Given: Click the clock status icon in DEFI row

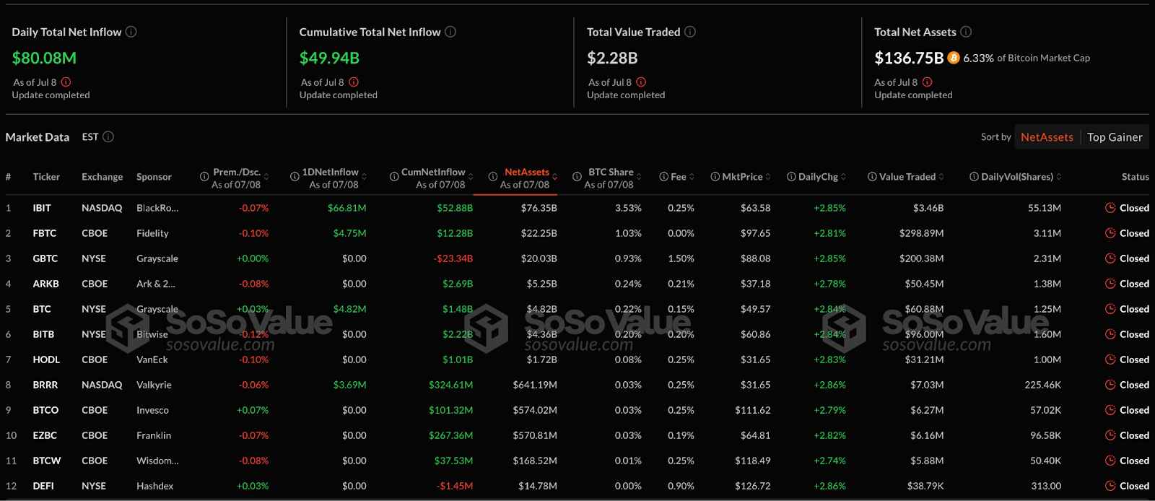Looking at the screenshot, I should (x=1110, y=486).
